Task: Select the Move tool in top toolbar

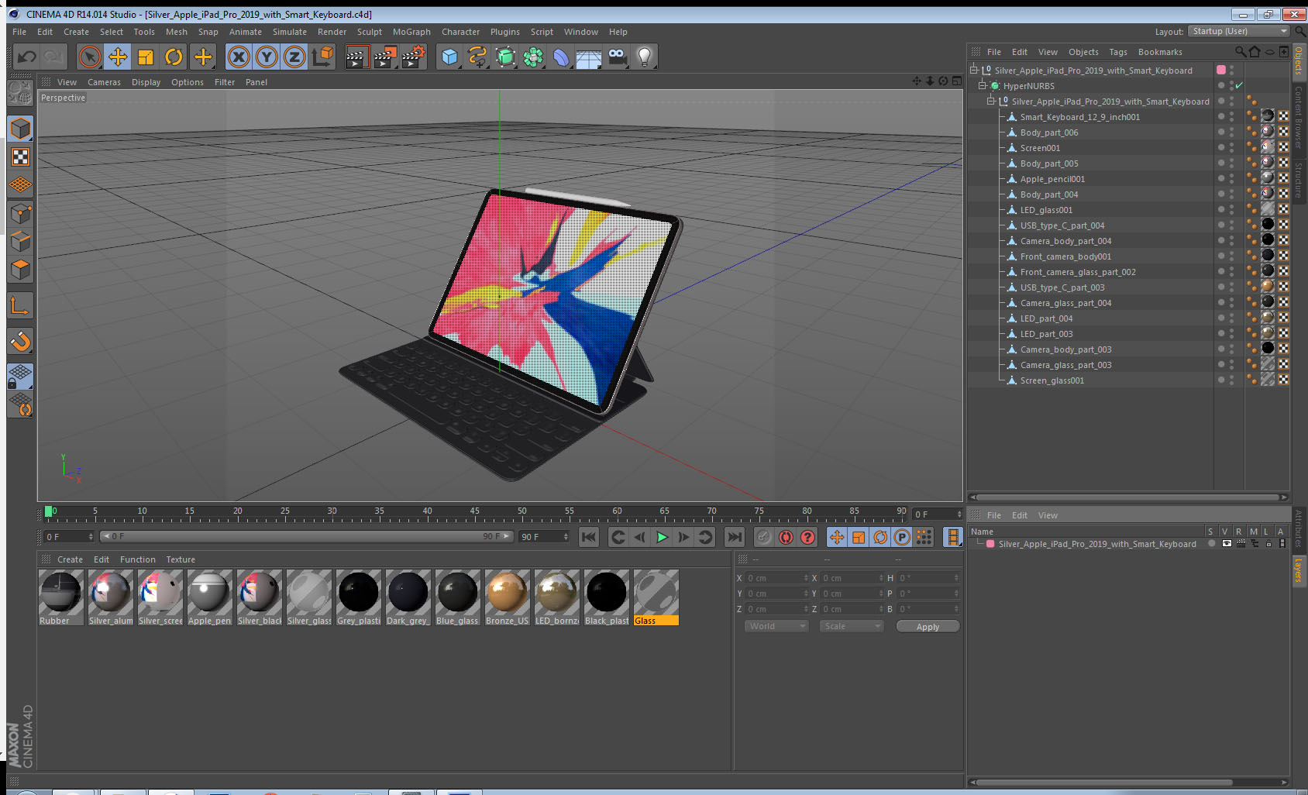Action: coord(118,57)
